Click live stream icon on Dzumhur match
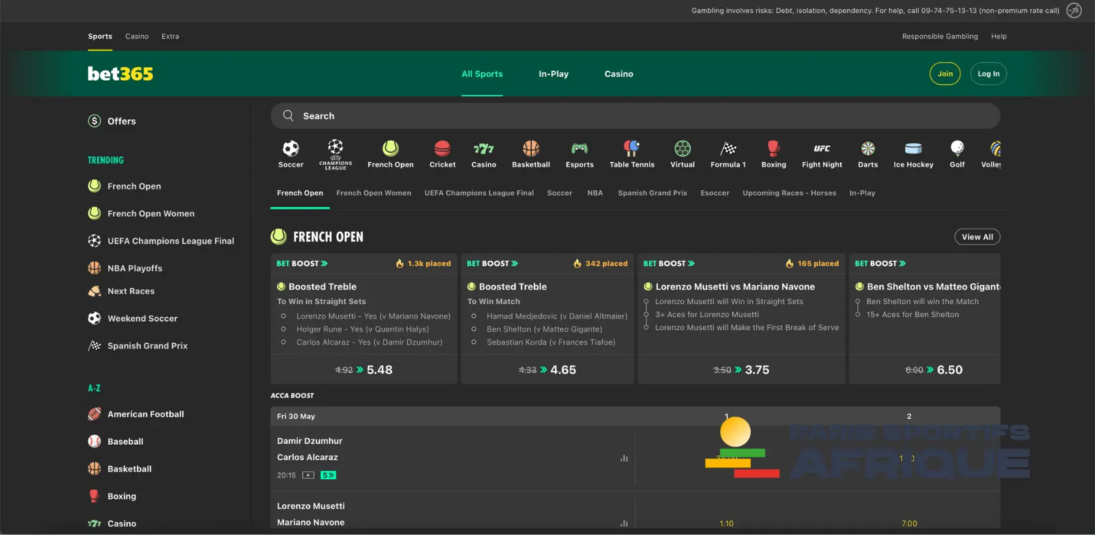 (308, 475)
